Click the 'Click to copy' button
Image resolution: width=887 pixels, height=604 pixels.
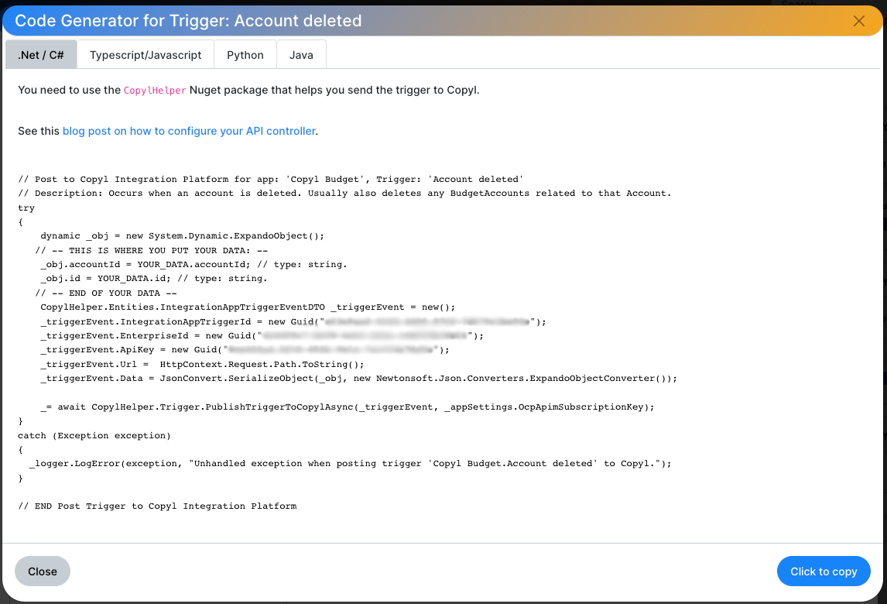[823, 571]
